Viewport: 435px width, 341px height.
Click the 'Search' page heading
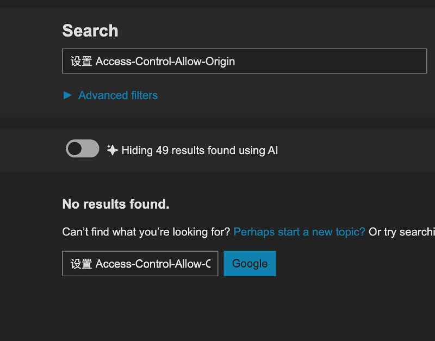click(x=90, y=31)
